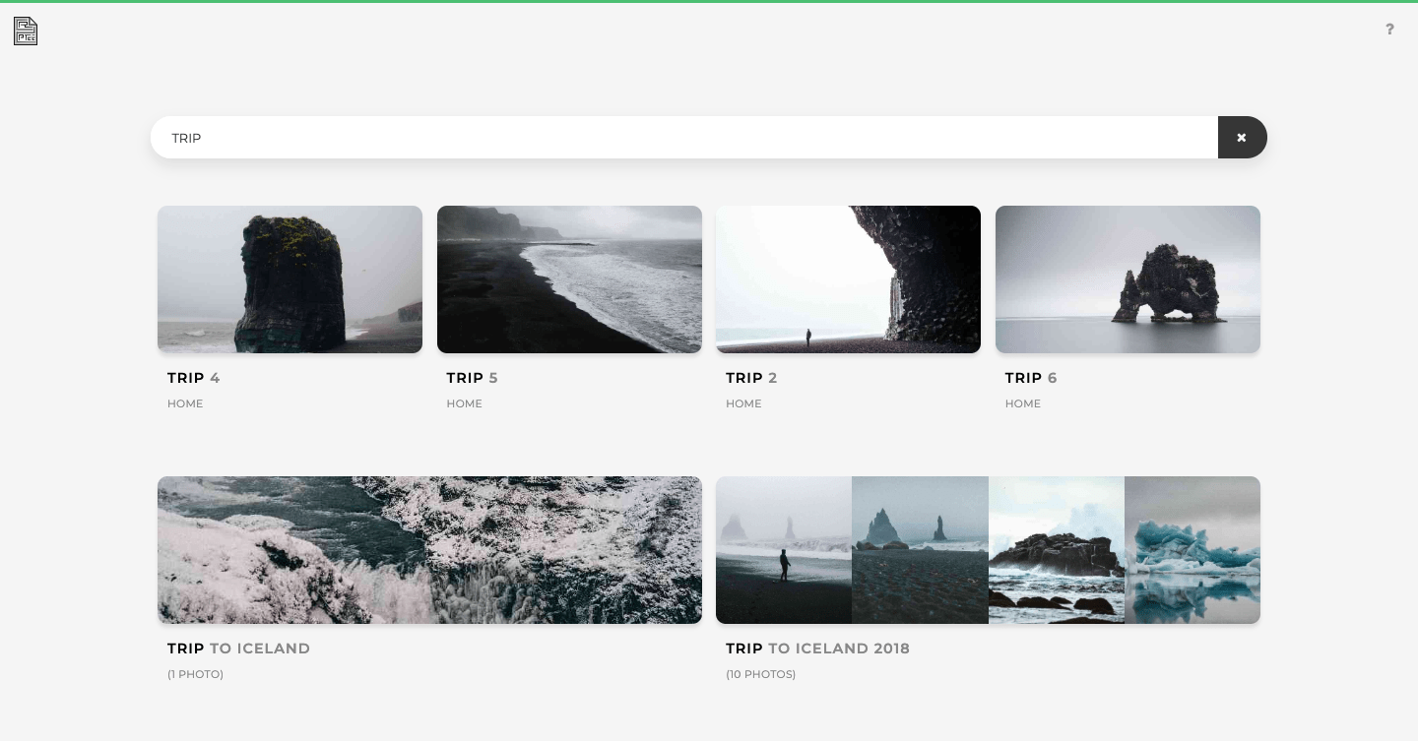Image resolution: width=1418 pixels, height=741 pixels.
Task: Click the Trip 4 title
Action: click(194, 378)
